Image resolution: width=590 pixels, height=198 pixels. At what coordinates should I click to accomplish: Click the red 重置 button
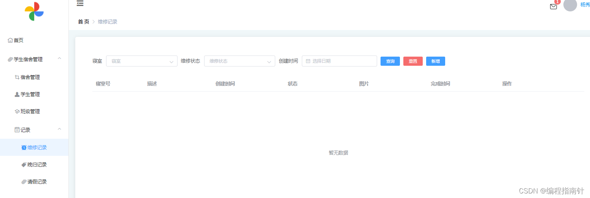pos(413,61)
